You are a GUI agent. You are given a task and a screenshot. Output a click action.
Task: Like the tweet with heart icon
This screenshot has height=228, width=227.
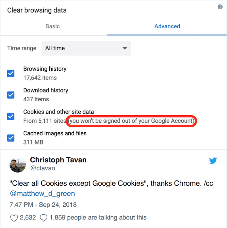[x=14, y=218]
